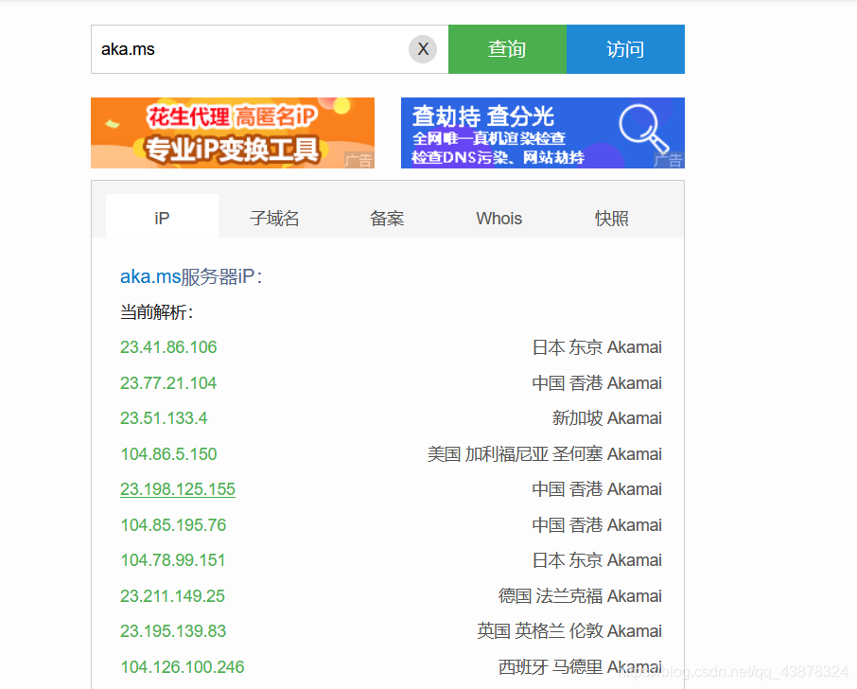Click the 当前解析 label

pos(156,312)
